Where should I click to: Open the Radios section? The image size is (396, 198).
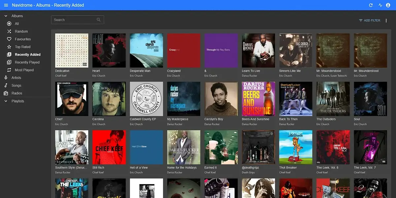(17, 93)
